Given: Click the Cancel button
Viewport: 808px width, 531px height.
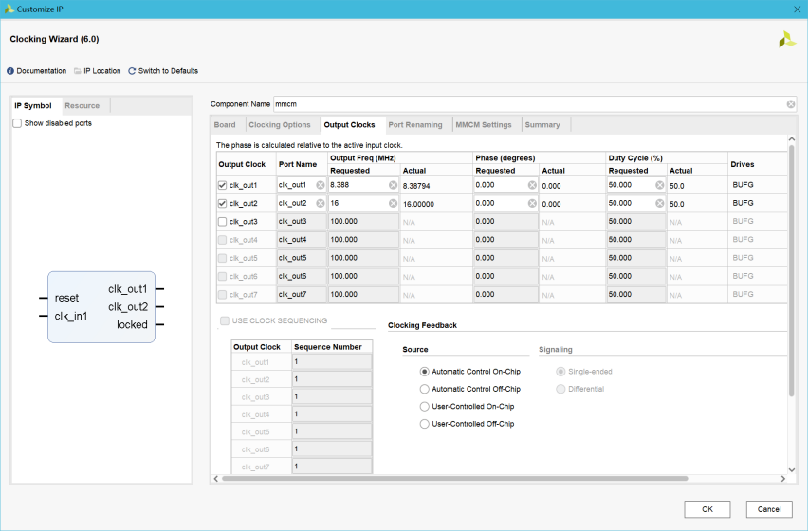Looking at the screenshot, I should click(769, 509).
